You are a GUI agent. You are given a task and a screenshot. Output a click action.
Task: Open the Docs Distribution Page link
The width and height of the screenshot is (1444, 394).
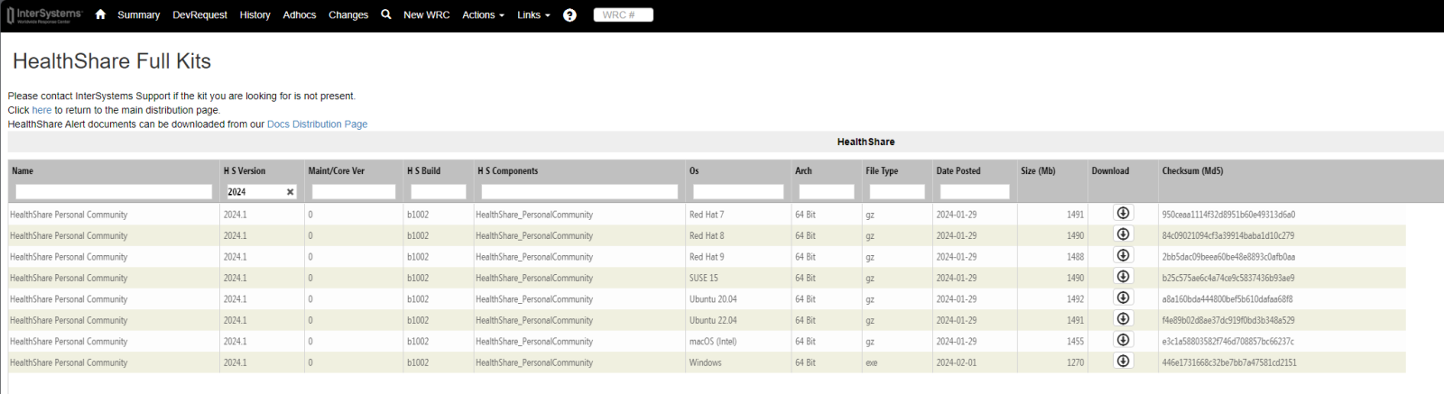(317, 124)
